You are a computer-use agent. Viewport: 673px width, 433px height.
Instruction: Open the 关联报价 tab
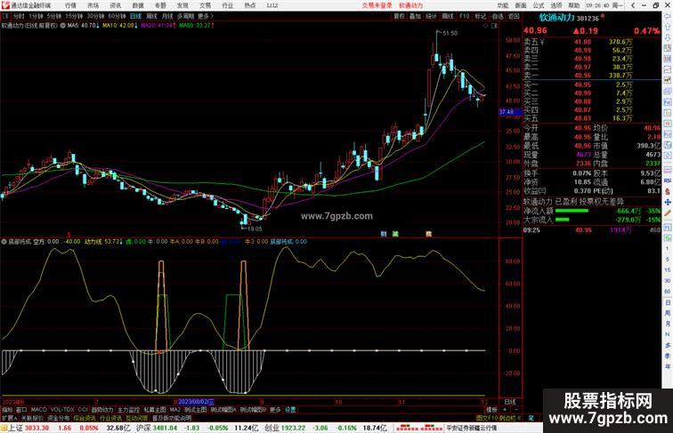(x=32, y=418)
